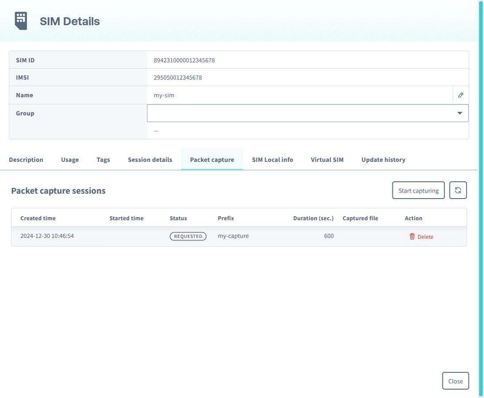Edit the SIM name using the pencil icon

461,95
